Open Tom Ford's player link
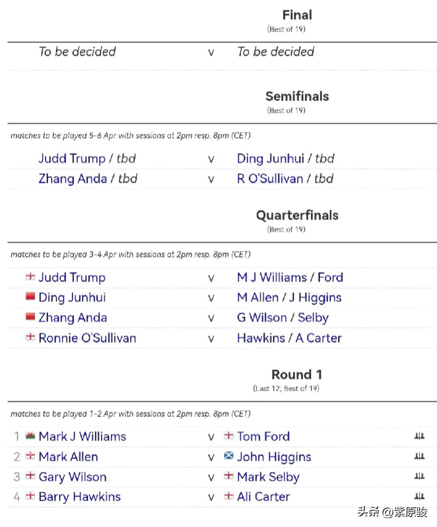This screenshot has width=437, height=527. (x=263, y=436)
